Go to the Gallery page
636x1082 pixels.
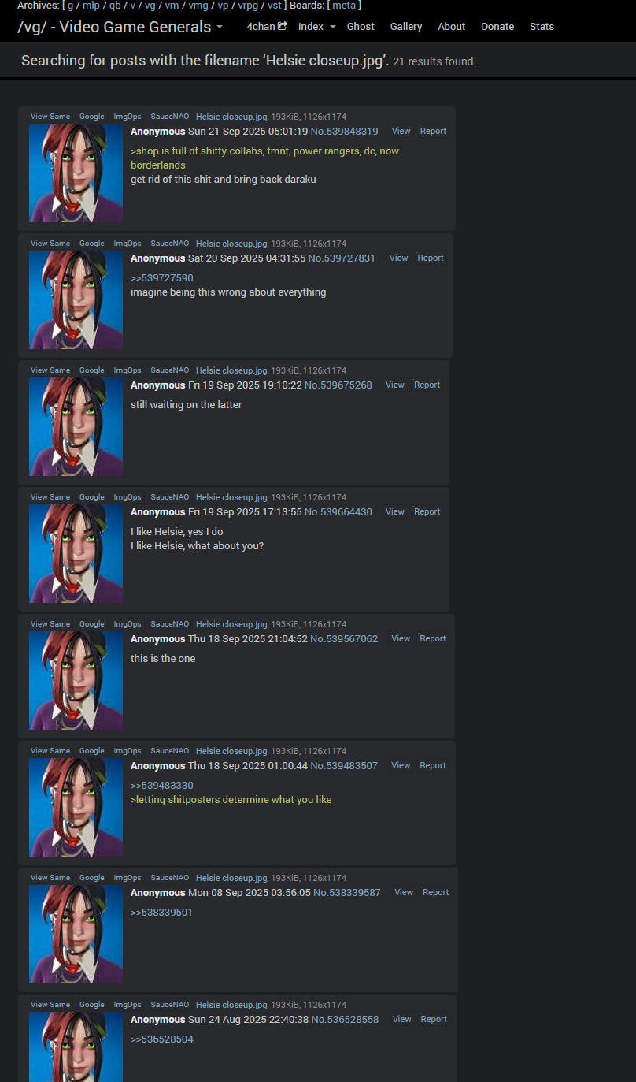pos(406,27)
